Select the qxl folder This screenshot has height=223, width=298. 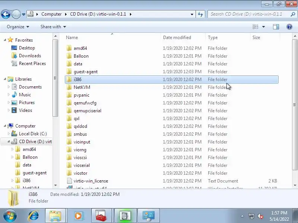tap(172, 118)
